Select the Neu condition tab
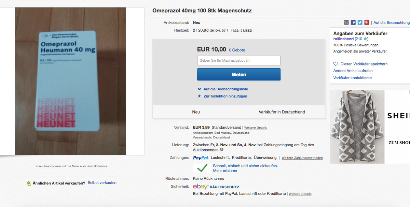The width and height of the screenshot is (410, 207). point(196,112)
